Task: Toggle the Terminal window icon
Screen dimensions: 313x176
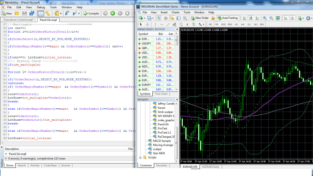Action: tap(179, 18)
